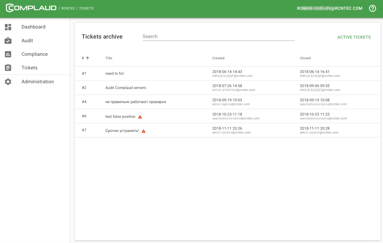This screenshot has height=243, width=383.
Task: Click warning icon on 'test false positive' ticket
Action: (140, 117)
